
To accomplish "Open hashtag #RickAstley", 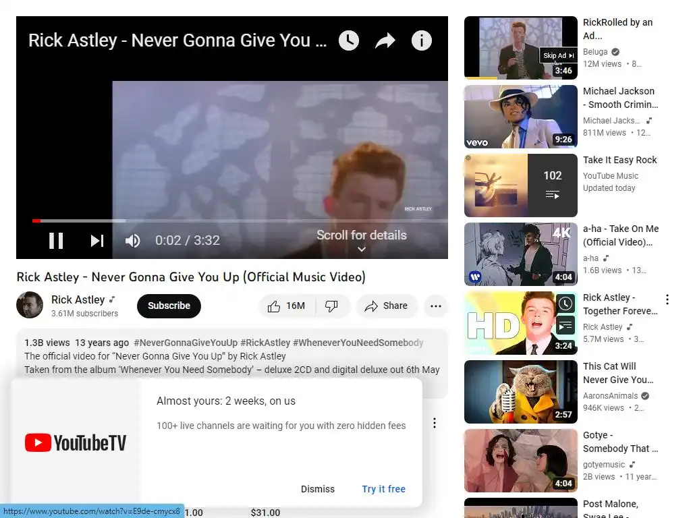I will (x=265, y=343).
